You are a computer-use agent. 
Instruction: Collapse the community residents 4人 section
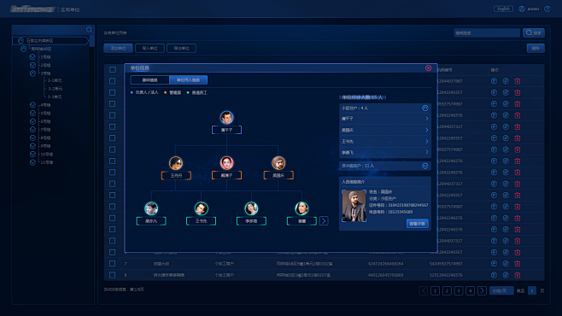[x=425, y=108]
